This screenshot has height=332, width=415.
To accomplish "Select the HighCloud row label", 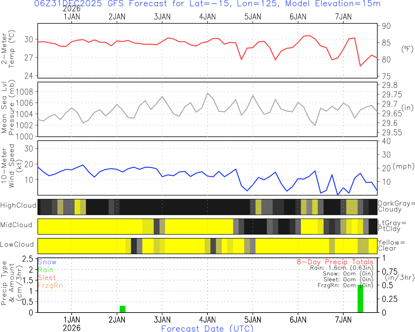I will click(x=18, y=206).
